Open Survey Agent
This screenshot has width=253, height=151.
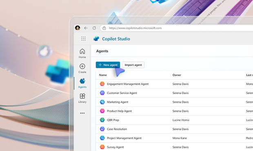coord(115,147)
